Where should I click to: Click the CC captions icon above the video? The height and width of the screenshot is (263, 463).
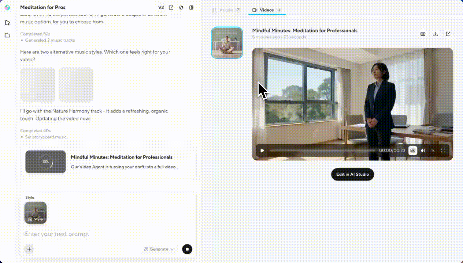click(x=423, y=34)
